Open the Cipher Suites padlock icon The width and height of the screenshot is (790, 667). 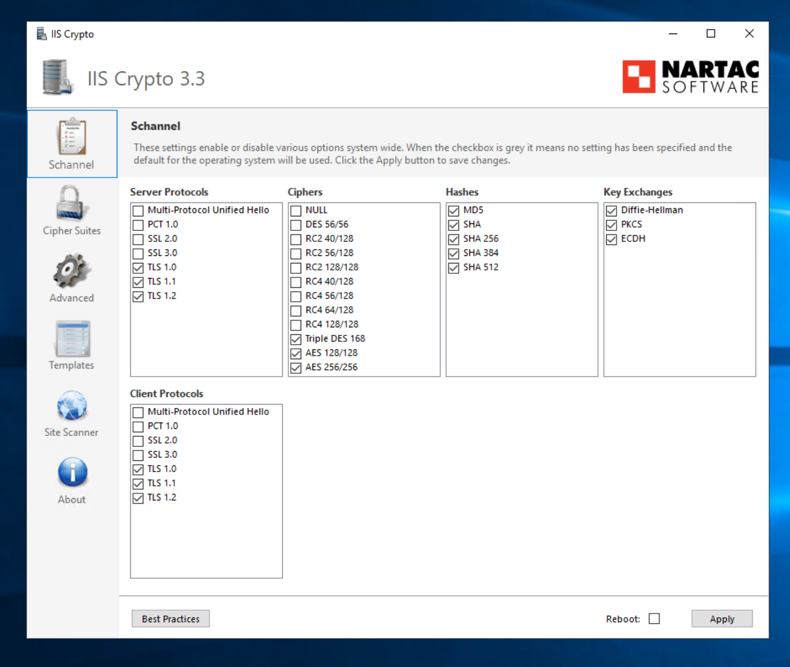coord(71,203)
